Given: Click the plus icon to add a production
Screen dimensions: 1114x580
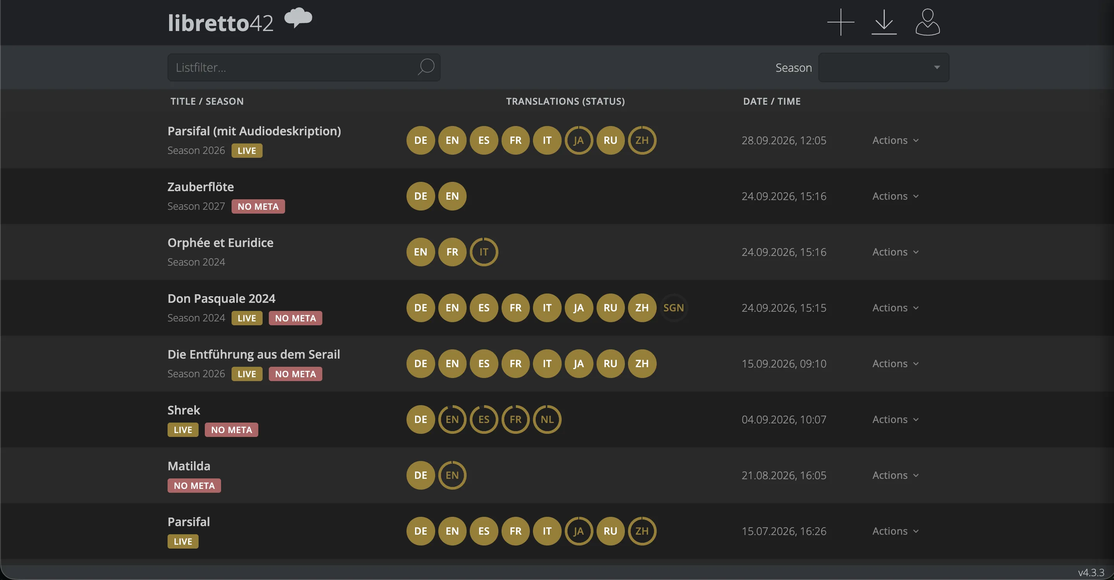Looking at the screenshot, I should coord(841,22).
